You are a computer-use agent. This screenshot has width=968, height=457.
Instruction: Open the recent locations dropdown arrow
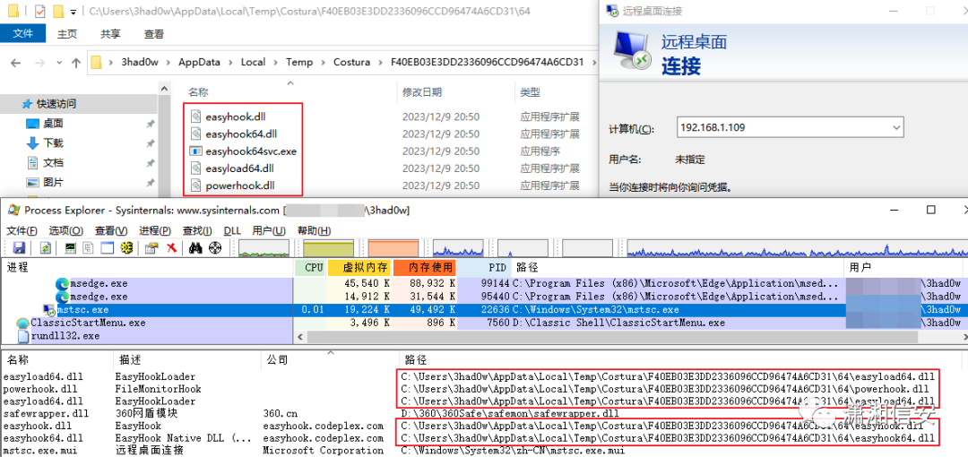pos(58,63)
